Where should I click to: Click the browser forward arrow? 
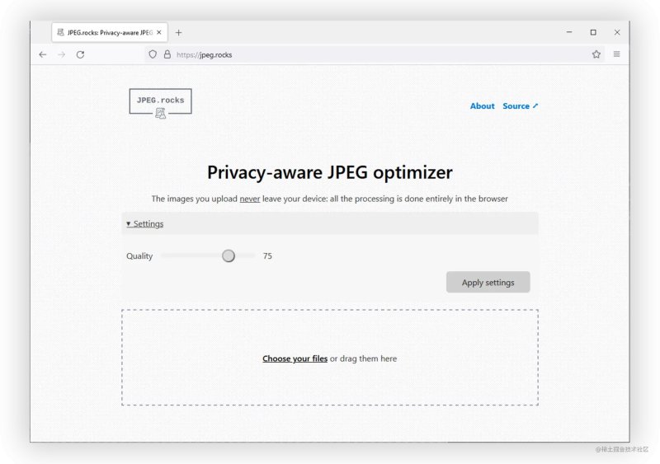[x=61, y=54]
